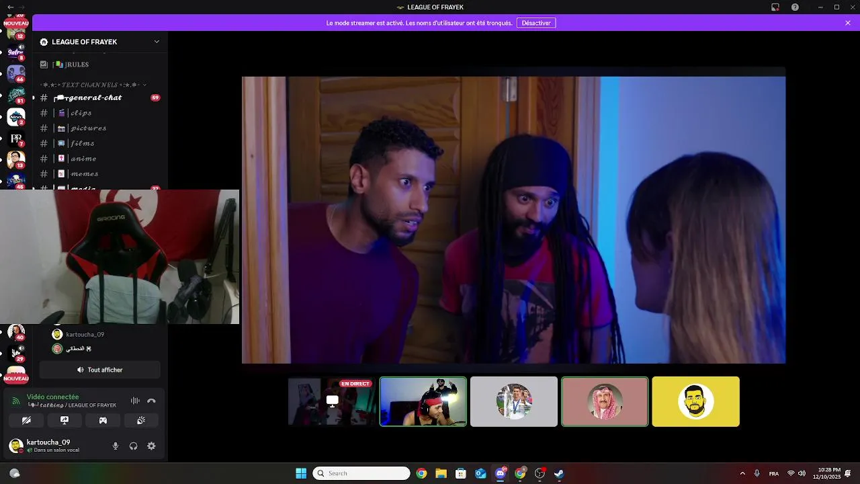Open the Windows Start menu
860x484 pixels.
(301, 473)
